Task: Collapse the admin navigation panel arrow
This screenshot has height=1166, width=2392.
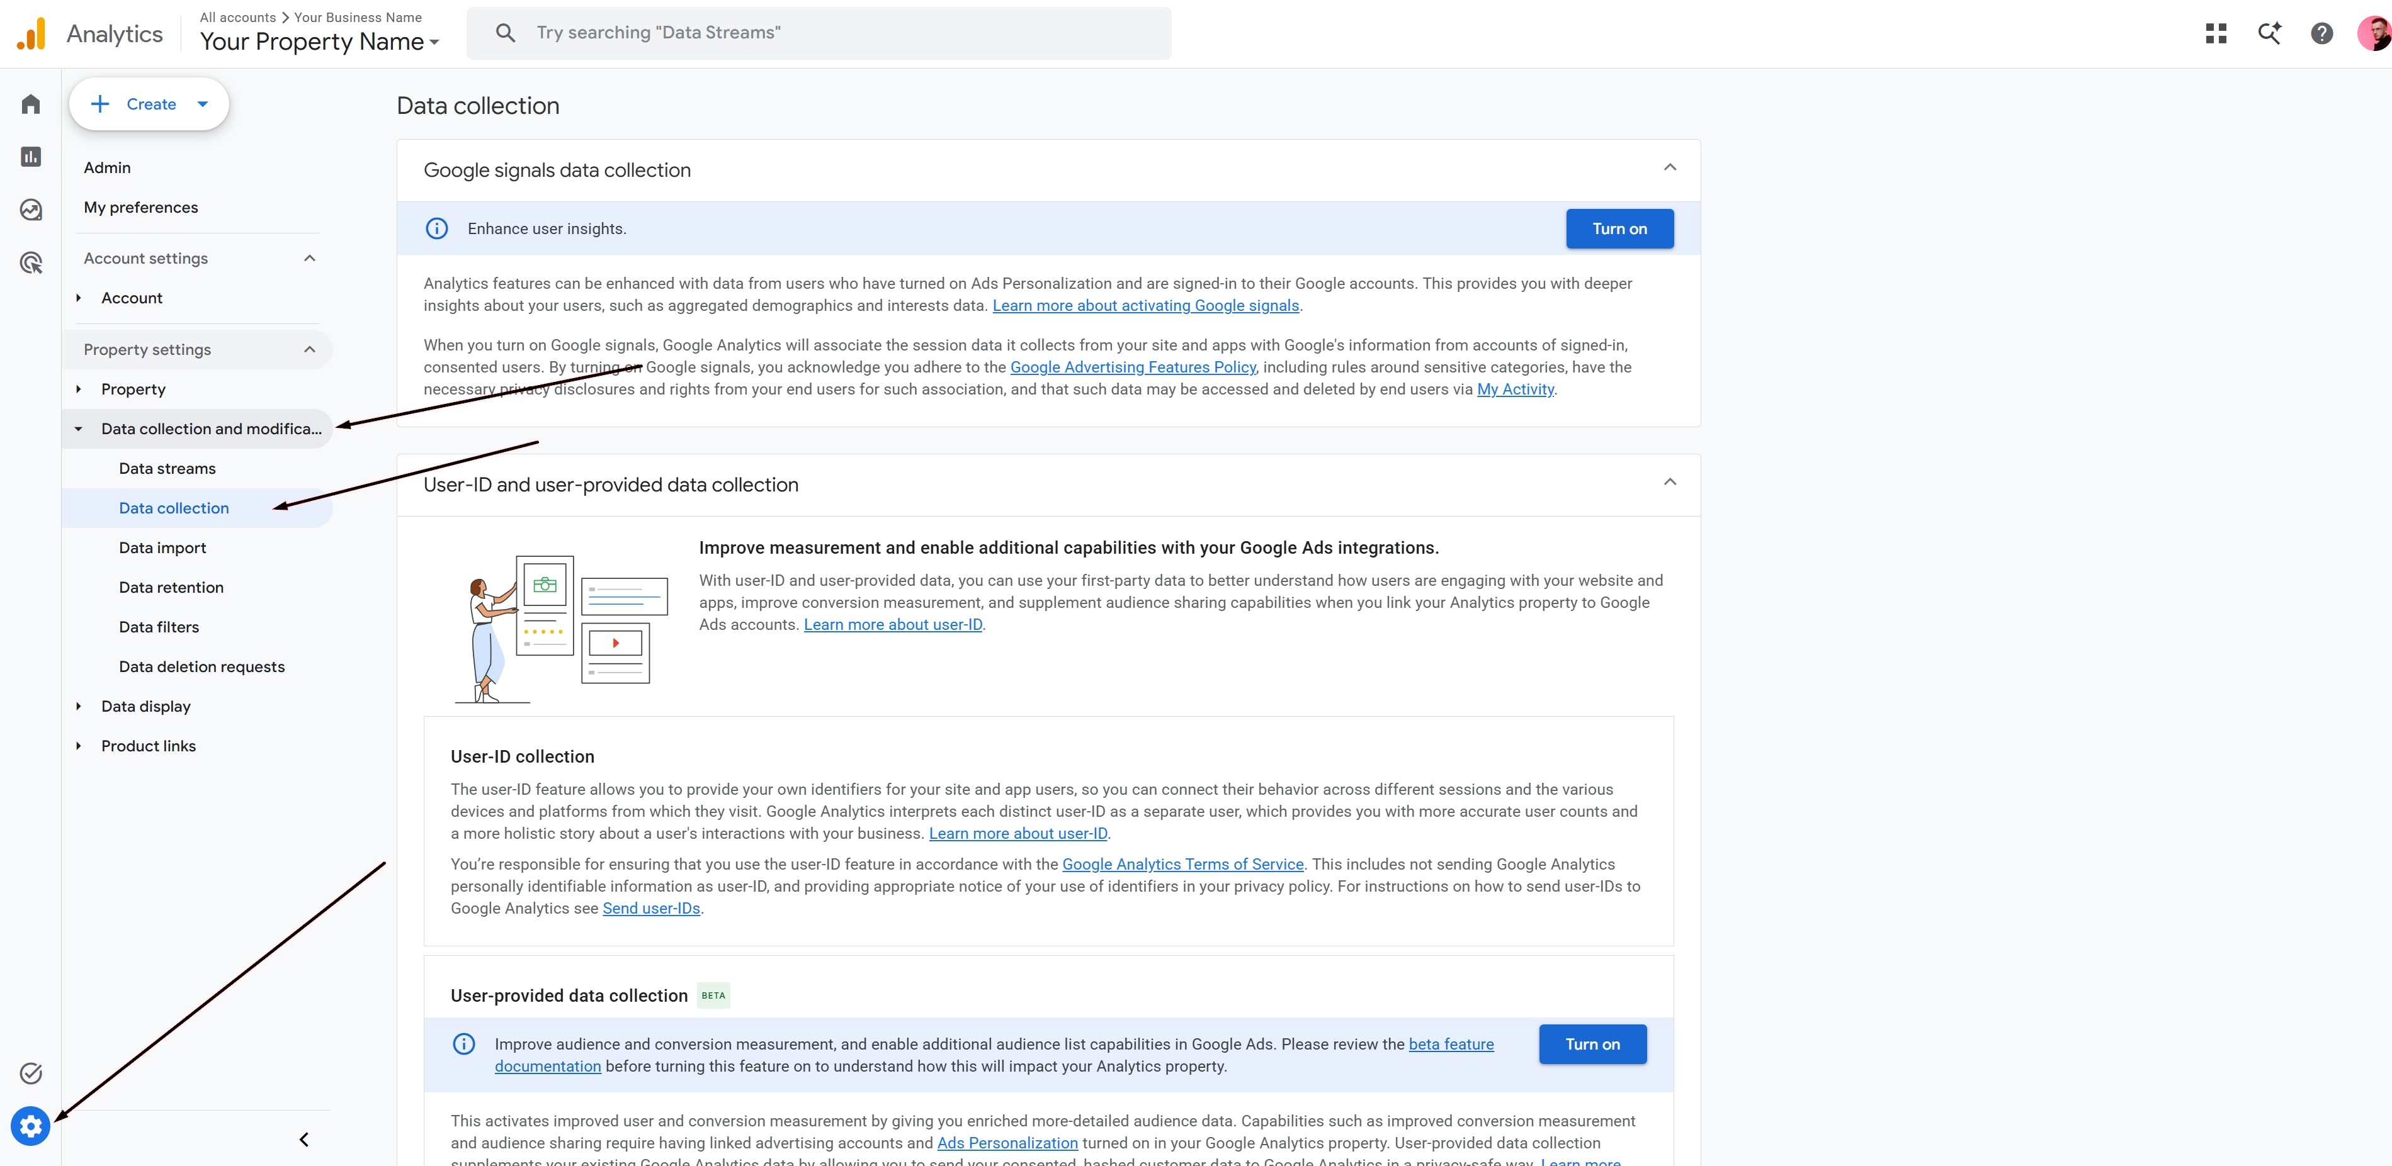Action: click(303, 1139)
